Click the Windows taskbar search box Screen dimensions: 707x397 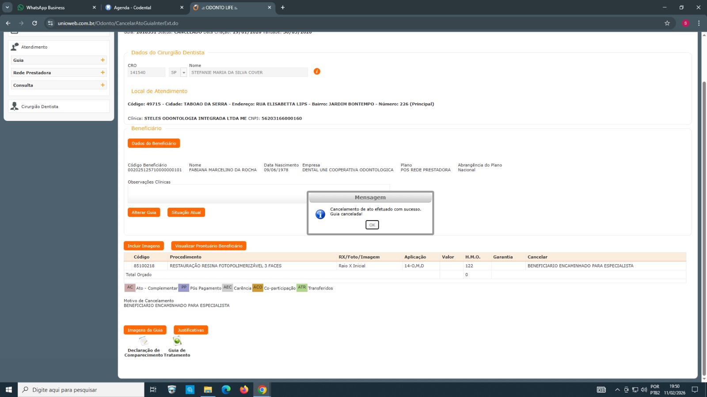click(x=81, y=390)
